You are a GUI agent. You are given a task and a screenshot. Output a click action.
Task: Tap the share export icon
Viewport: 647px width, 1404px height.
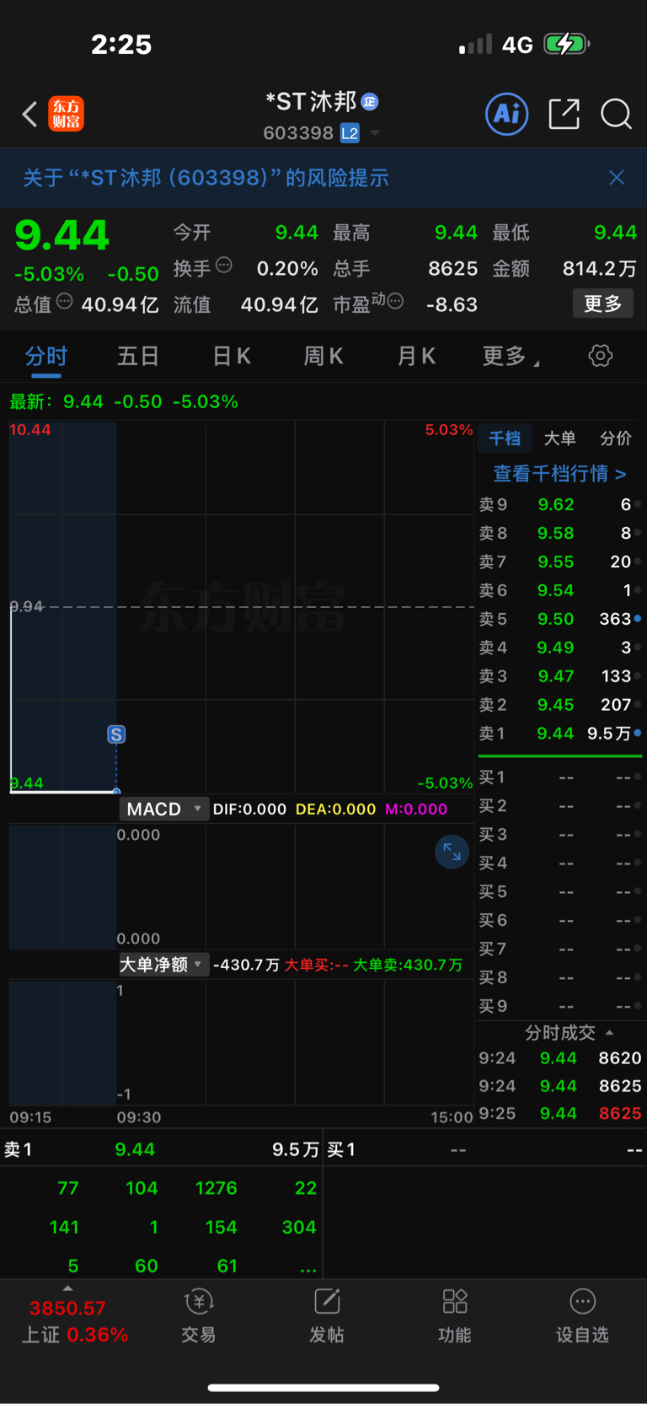tap(564, 114)
